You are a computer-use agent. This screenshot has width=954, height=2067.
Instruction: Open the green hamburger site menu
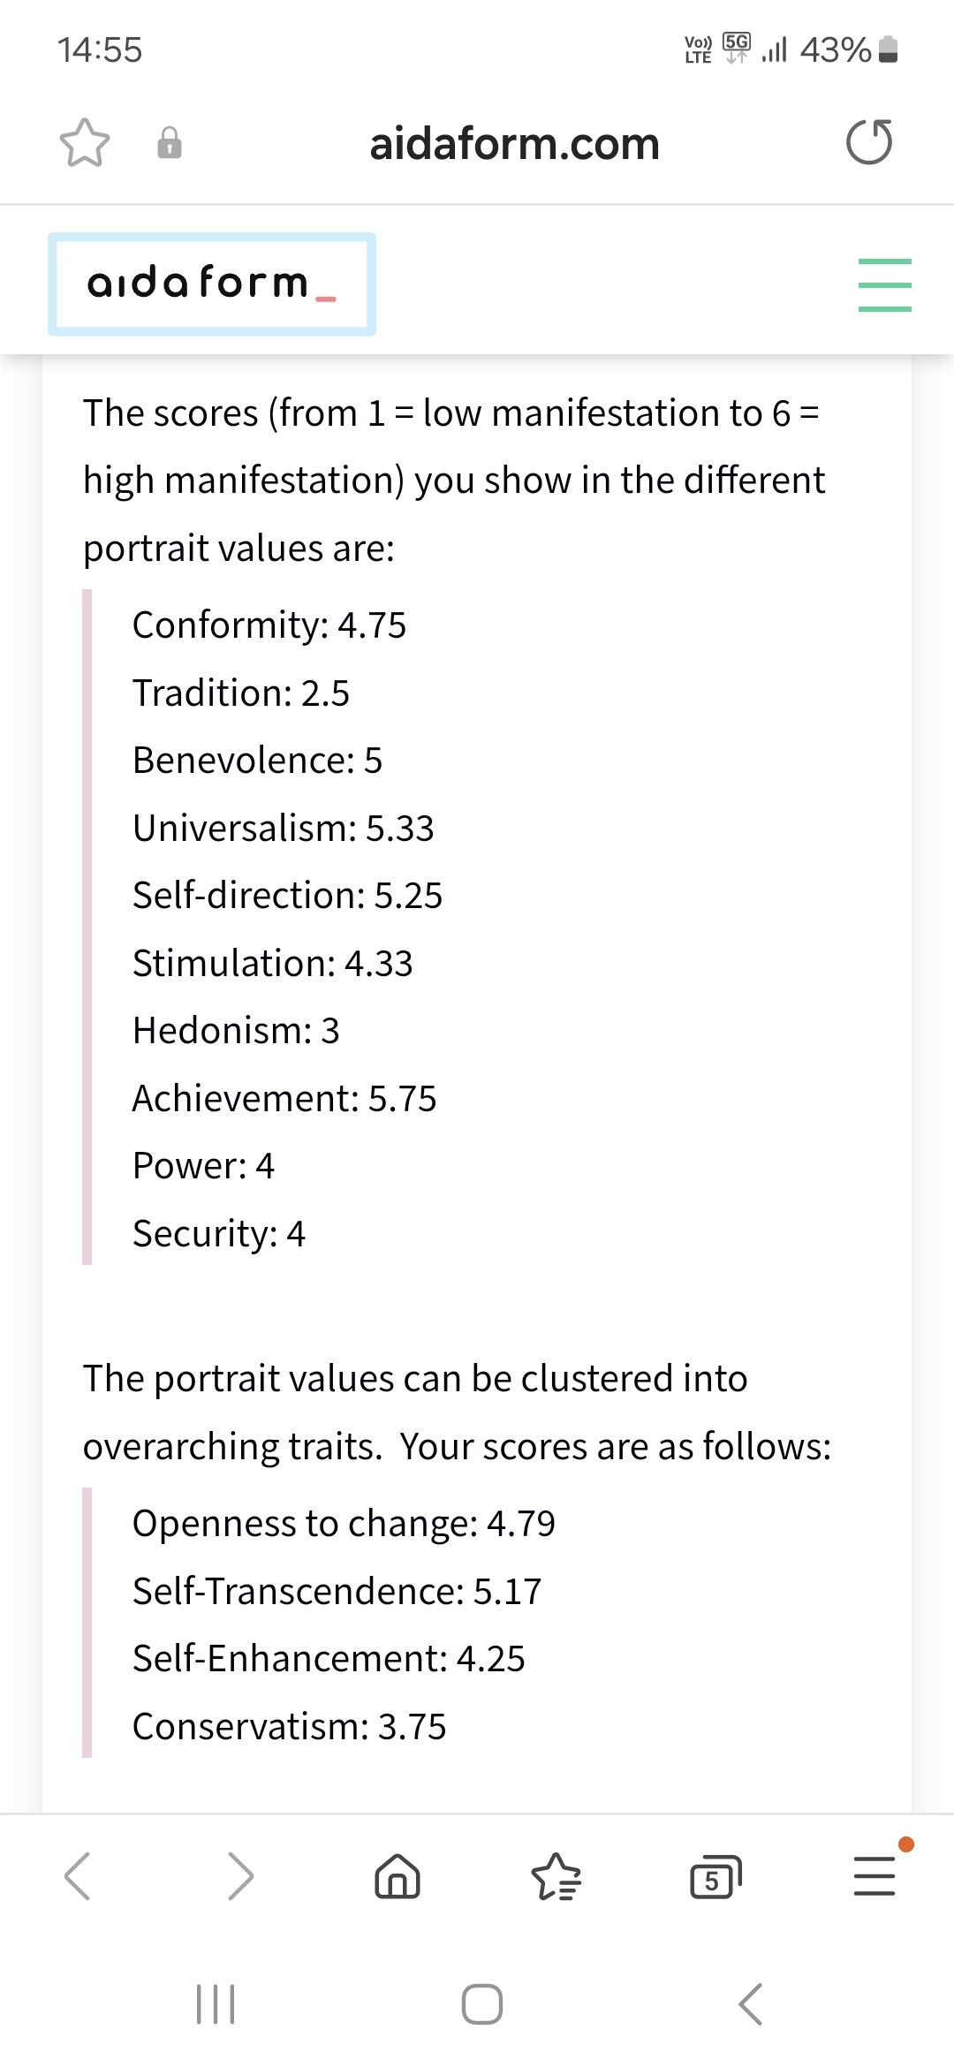click(884, 284)
